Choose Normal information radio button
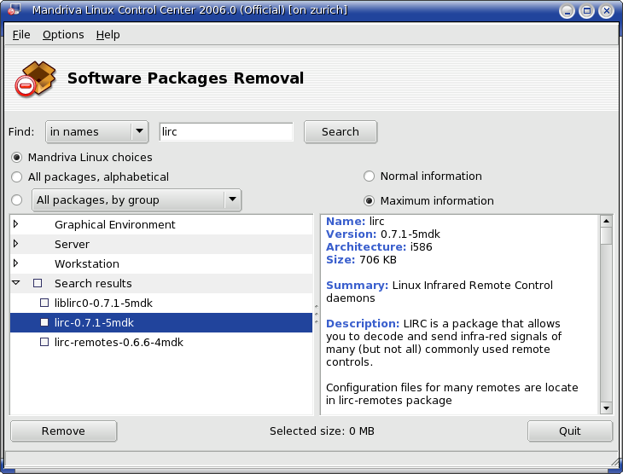This screenshot has height=474, width=623. 370,176
